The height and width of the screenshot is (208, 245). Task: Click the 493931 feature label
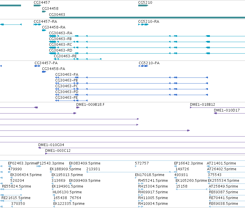[181, 175]
